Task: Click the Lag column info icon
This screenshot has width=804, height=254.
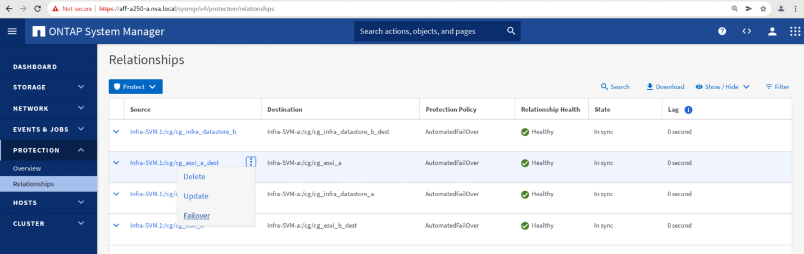Action: (688, 110)
